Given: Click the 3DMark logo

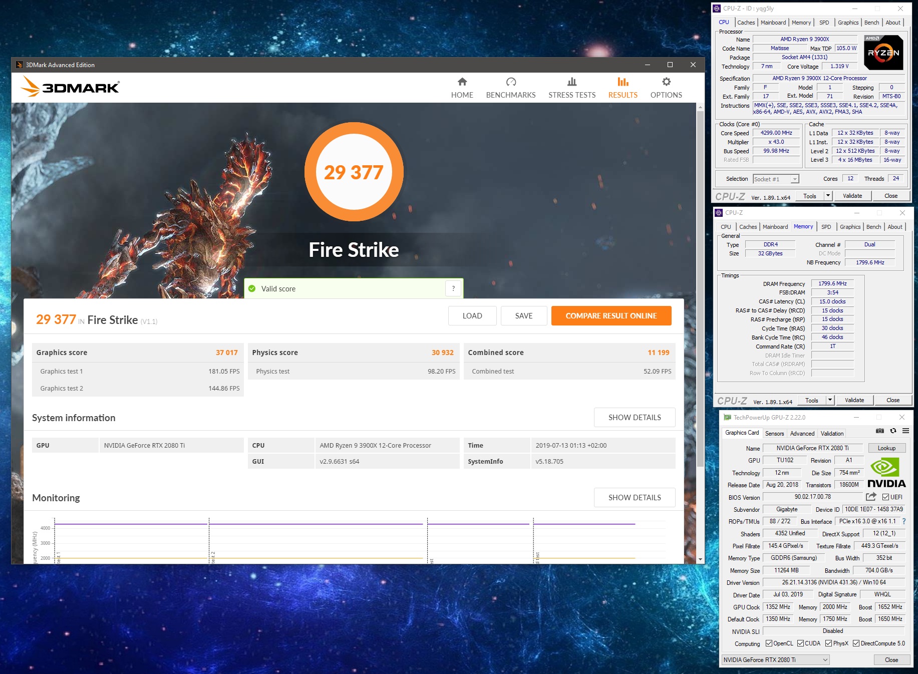Looking at the screenshot, I should [x=70, y=87].
